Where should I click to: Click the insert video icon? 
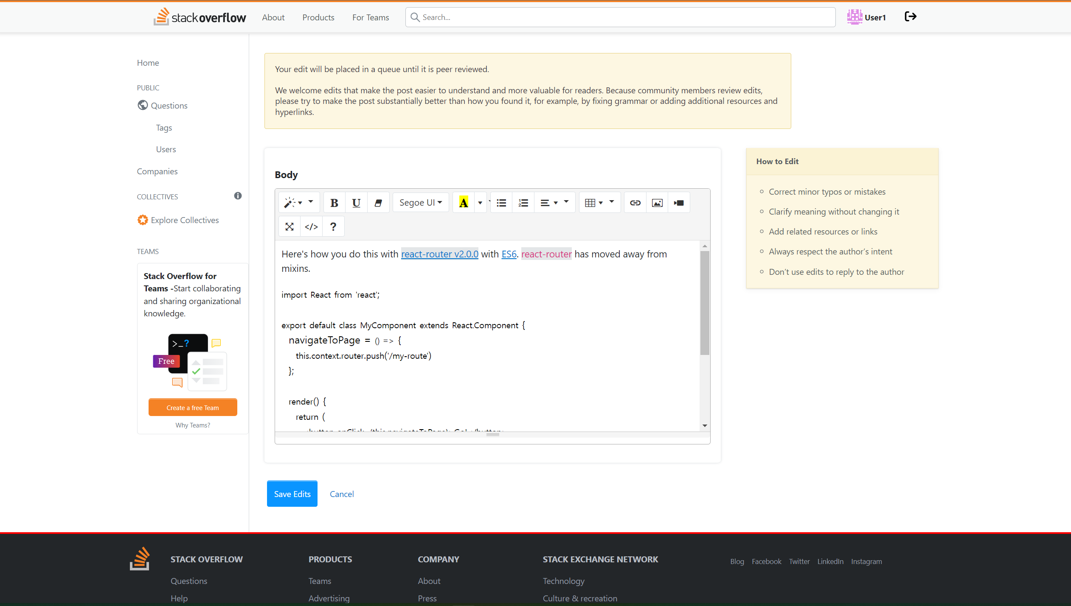679,203
